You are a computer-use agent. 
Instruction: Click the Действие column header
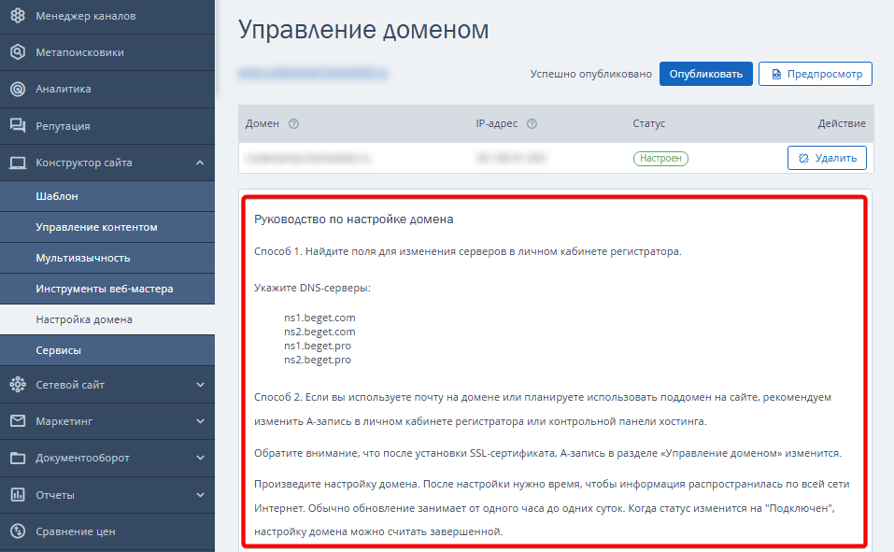[842, 123]
